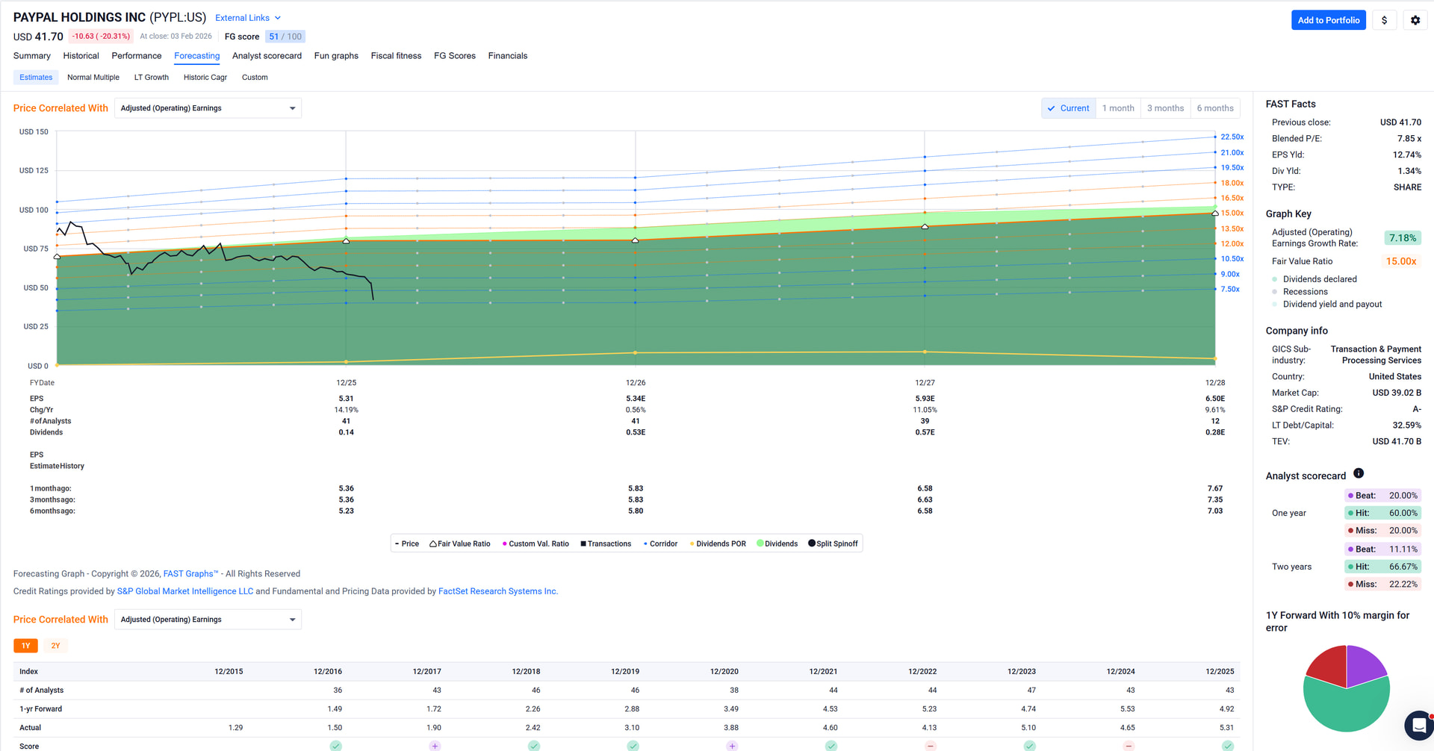Open the settings gear icon
1434x751 pixels.
pyautogui.click(x=1415, y=20)
